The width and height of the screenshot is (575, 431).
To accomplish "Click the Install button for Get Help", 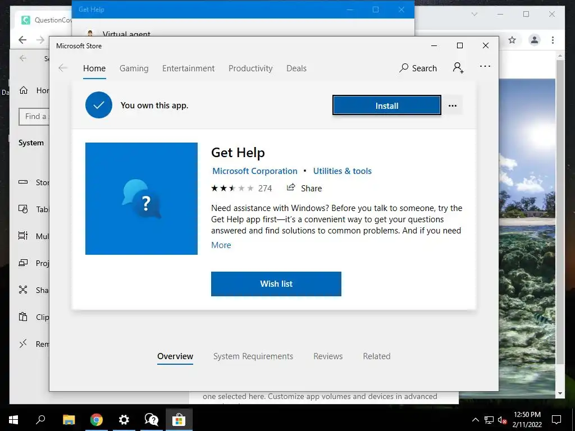I will (386, 105).
